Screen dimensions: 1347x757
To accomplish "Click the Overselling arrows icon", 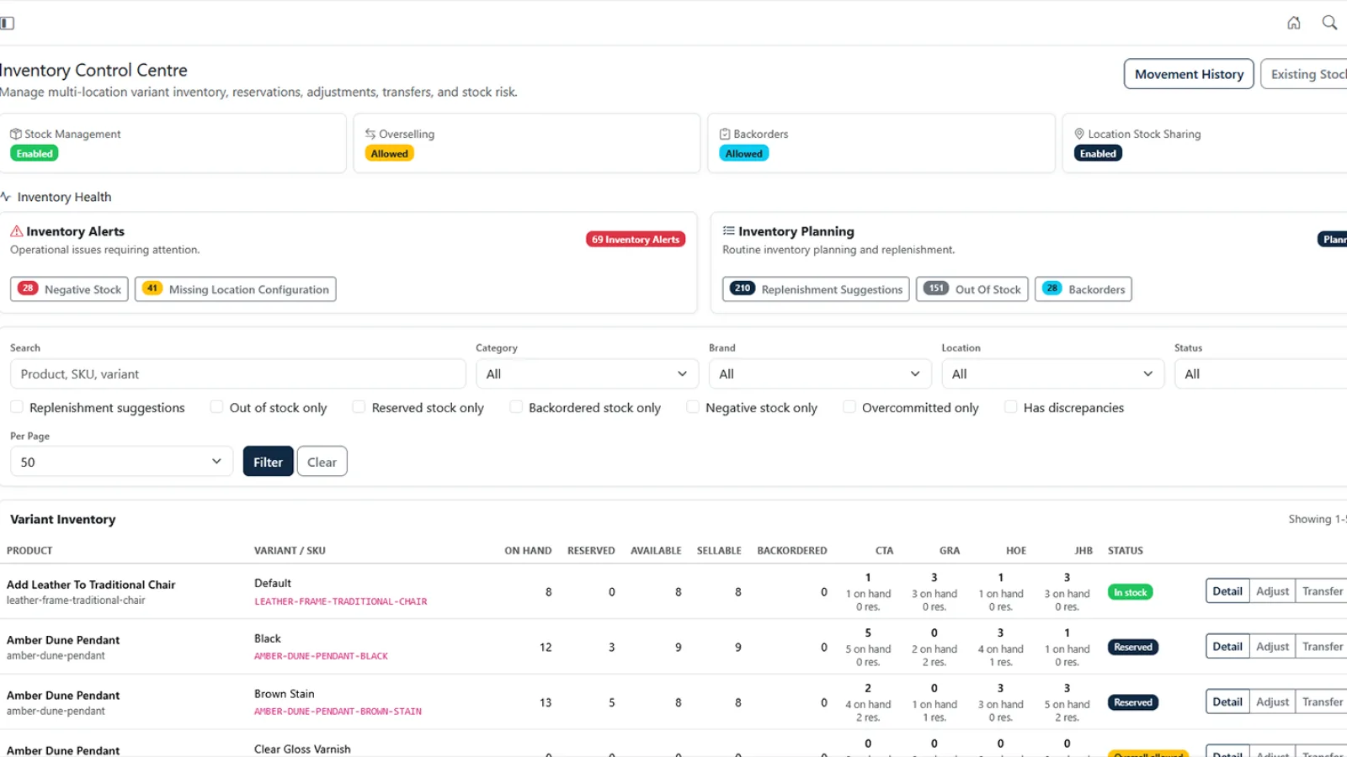I will tap(370, 134).
